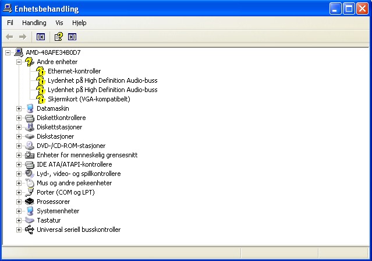Click the speaker icon of Lyd-, video- og spillkontrollere
Viewport: 372px width, 261px height.
pos(30,174)
